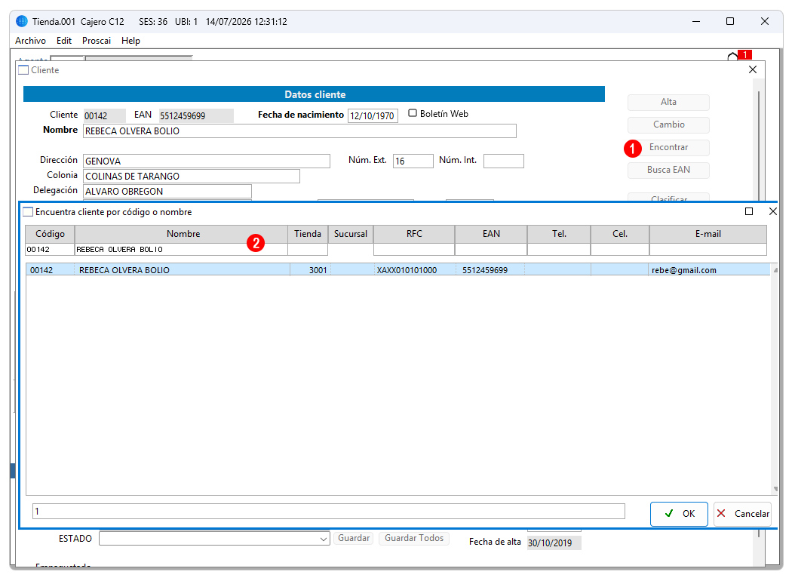This screenshot has height=581, width=795.
Task: Click the E-mail column header
Action: click(708, 234)
